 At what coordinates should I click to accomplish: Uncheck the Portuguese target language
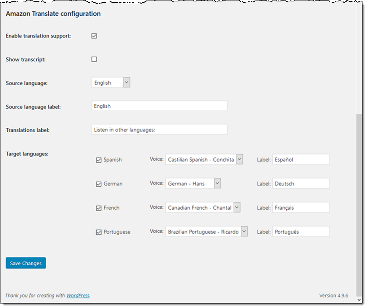pyautogui.click(x=99, y=232)
